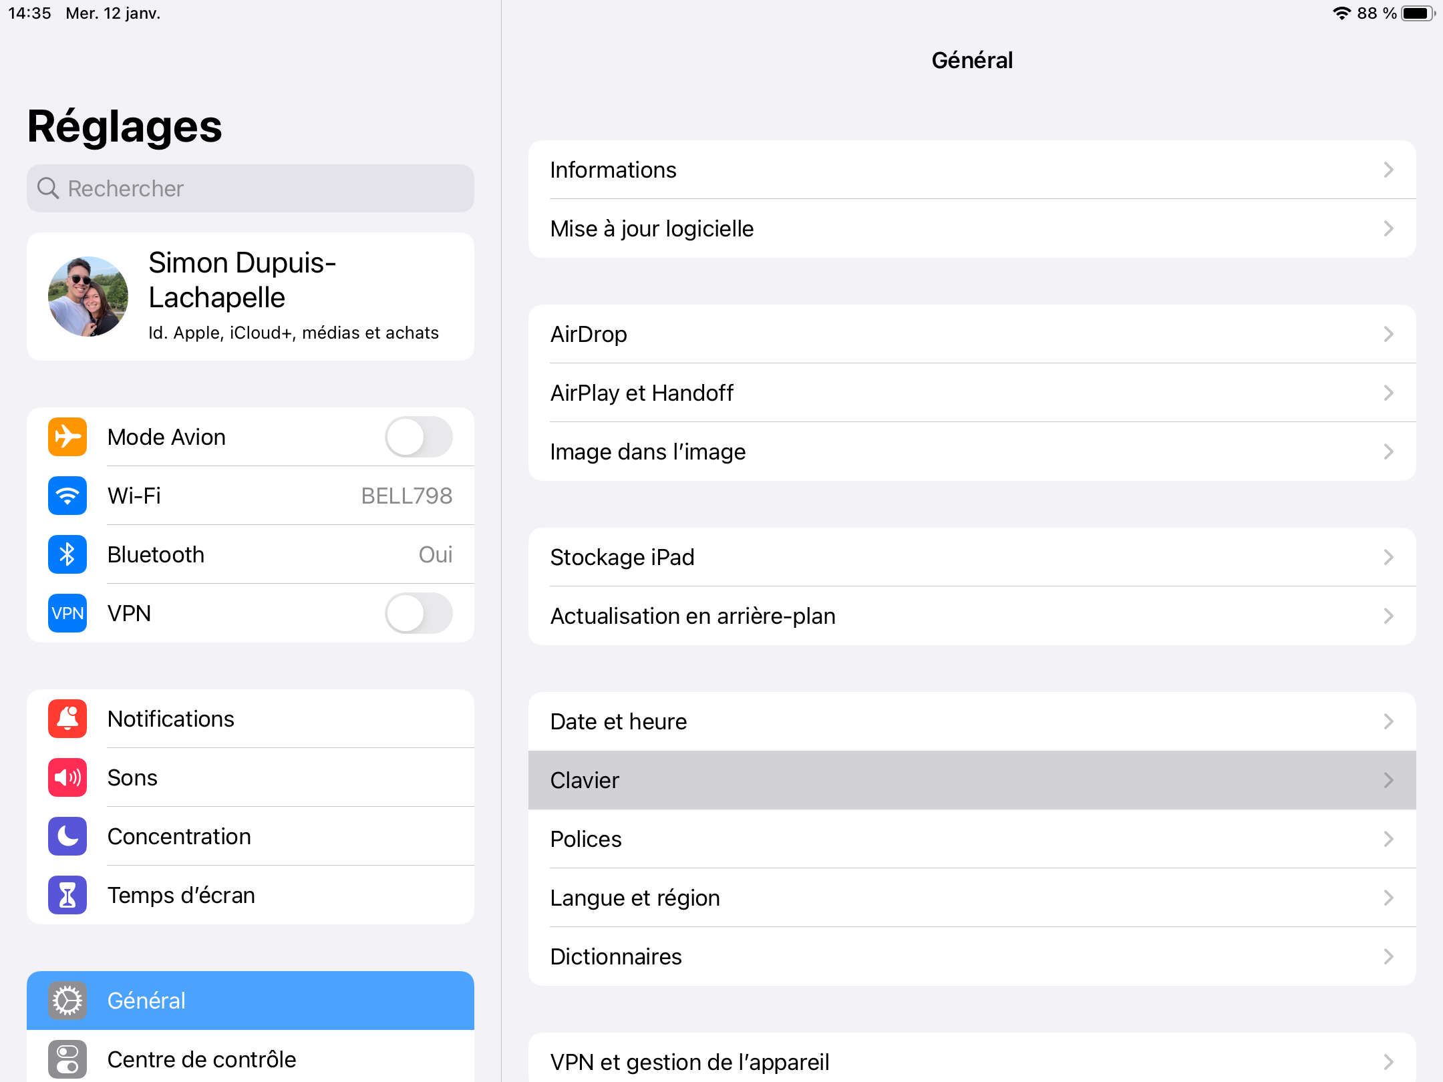Screen dimensions: 1443x1082
Task: Tap the Bluetooth icon in sidebar
Action: tap(67, 554)
